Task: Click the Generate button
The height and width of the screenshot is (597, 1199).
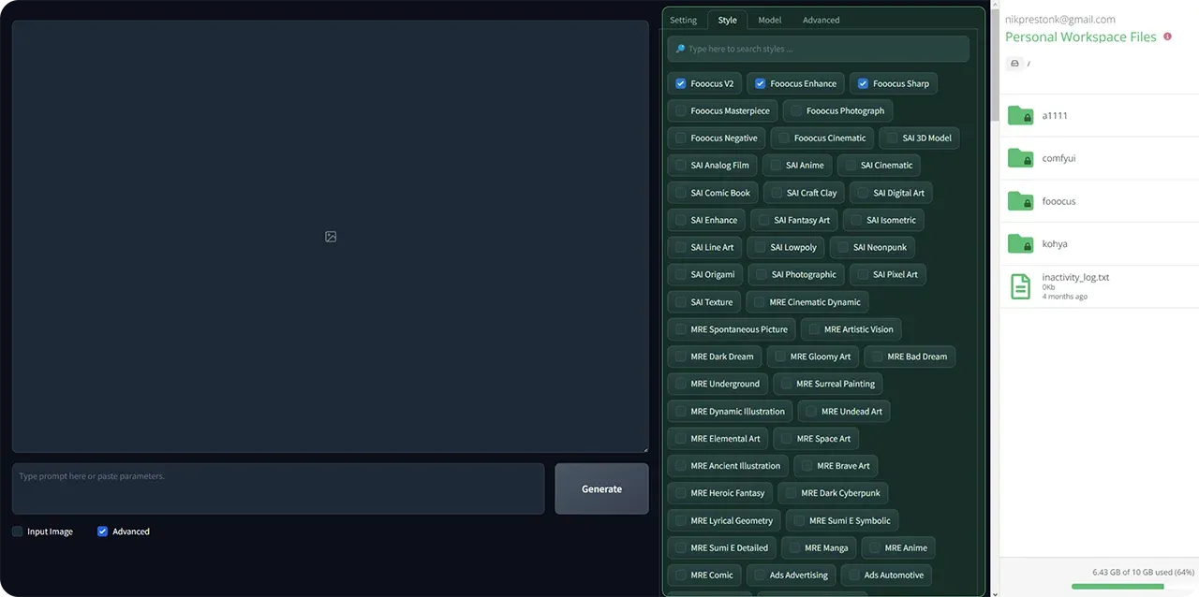Action: point(601,488)
